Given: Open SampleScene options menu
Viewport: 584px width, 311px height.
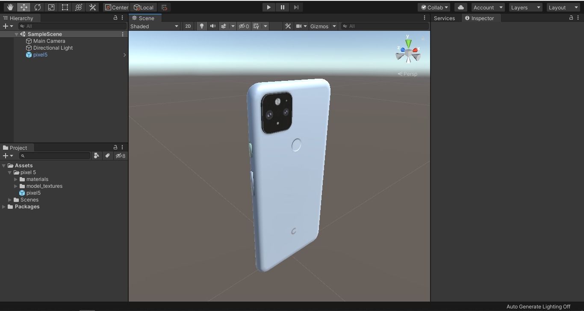Looking at the screenshot, I should click(123, 34).
